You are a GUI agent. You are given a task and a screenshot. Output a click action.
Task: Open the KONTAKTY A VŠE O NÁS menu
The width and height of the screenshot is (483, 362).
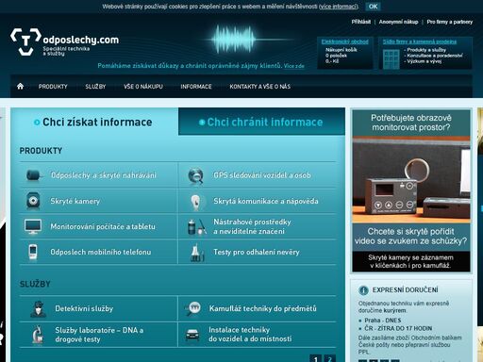click(x=260, y=87)
